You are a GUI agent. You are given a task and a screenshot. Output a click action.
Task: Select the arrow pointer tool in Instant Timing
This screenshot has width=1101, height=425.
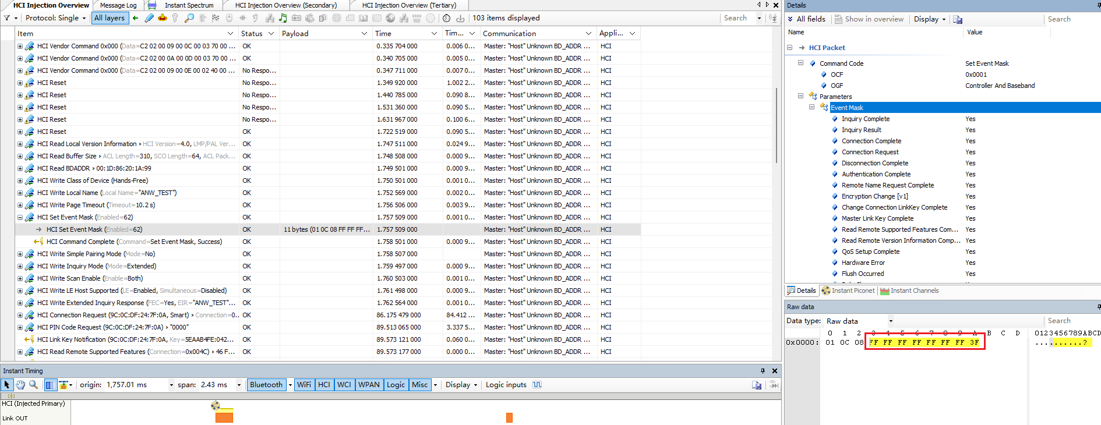[x=7, y=385]
